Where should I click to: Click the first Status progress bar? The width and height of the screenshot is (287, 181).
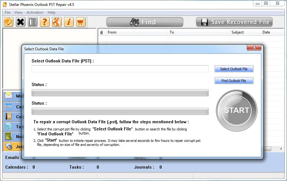[x=120, y=93]
